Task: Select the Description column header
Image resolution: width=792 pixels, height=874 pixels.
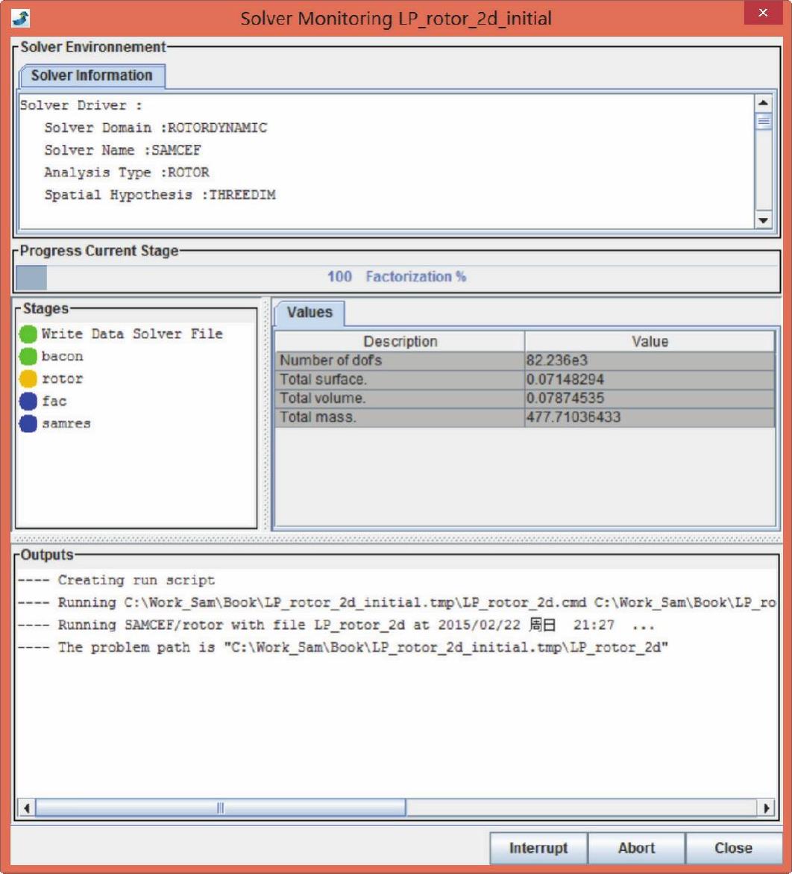Action: coord(400,342)
